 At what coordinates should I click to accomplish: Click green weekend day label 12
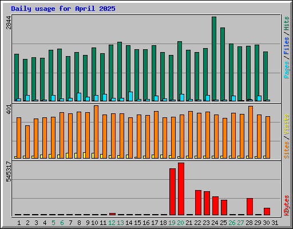(112, 223)
